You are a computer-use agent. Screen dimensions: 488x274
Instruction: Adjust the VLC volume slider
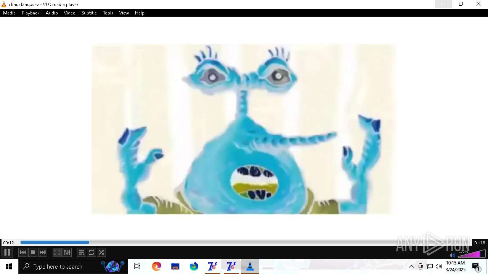click(x=471, y=253)
